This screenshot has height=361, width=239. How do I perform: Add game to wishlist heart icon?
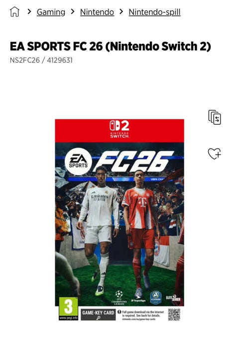[x=214, y=154]
